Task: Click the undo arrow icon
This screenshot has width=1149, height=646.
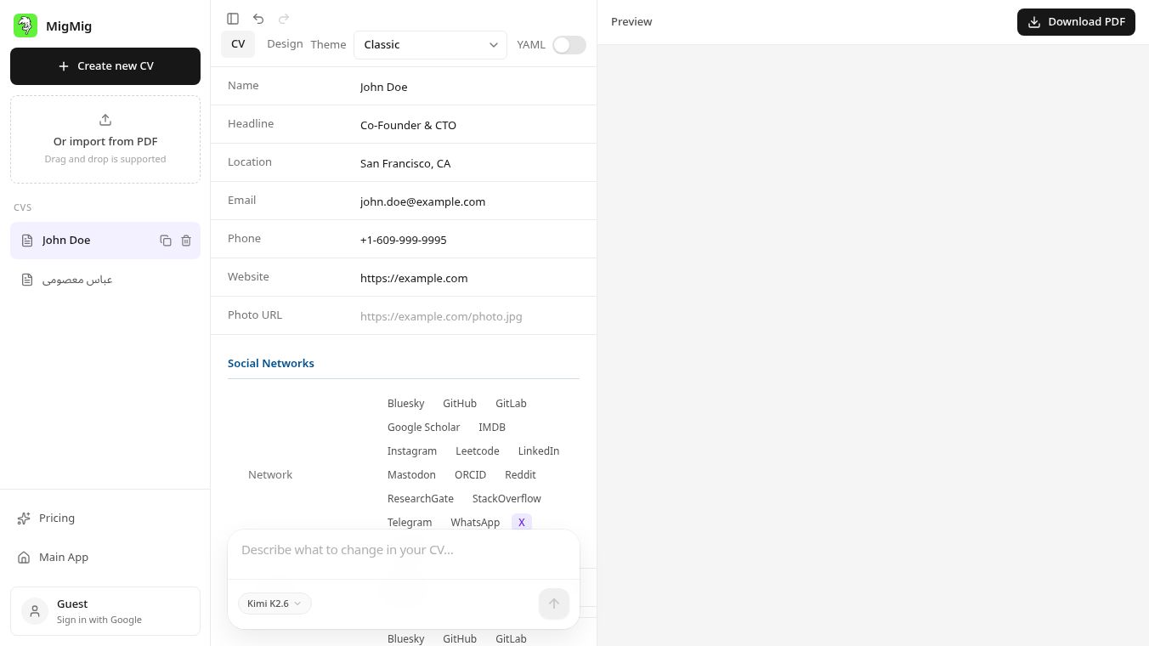Action: pos(258,19)
